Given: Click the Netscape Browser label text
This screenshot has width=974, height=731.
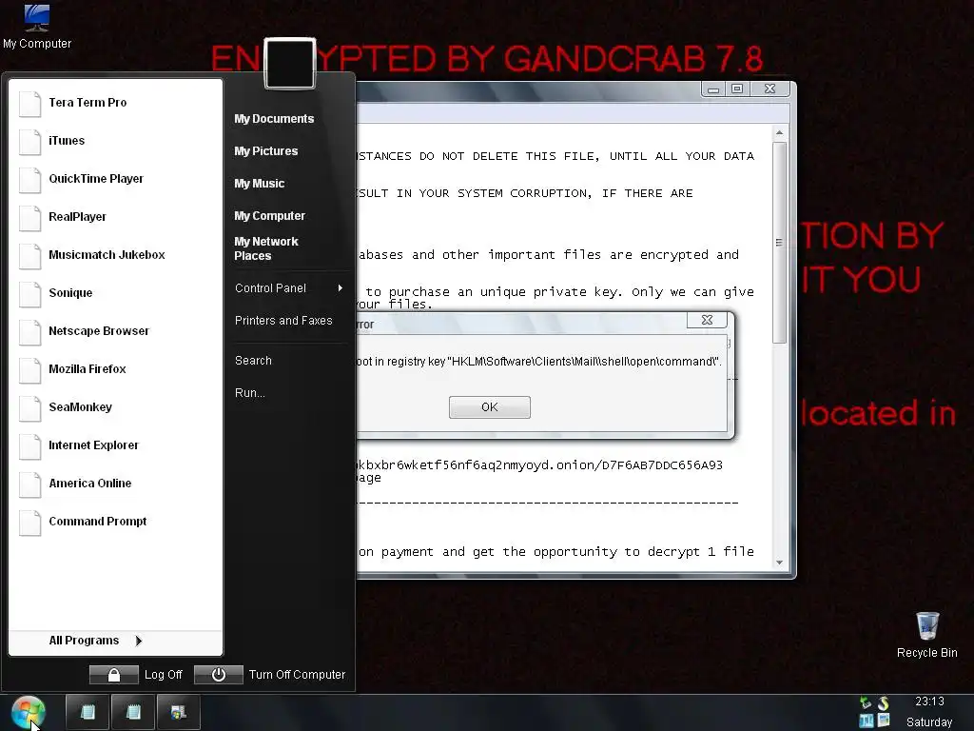Looking at the screenshot, I should (99, 331).
